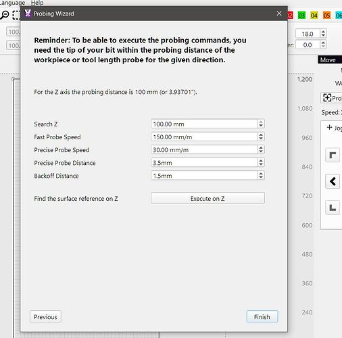Select yellow layer 04 swatch
This screenshot has width=342, height=338.
[x=314, y=16]
